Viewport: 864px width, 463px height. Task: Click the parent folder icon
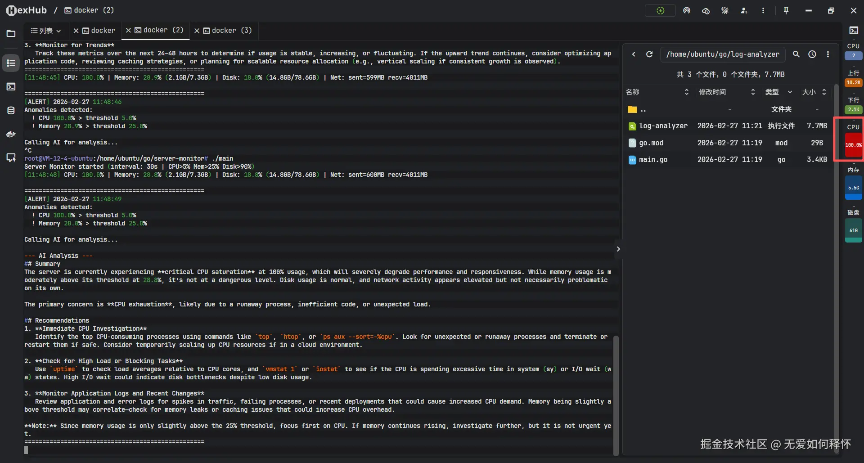pos(632,109)
